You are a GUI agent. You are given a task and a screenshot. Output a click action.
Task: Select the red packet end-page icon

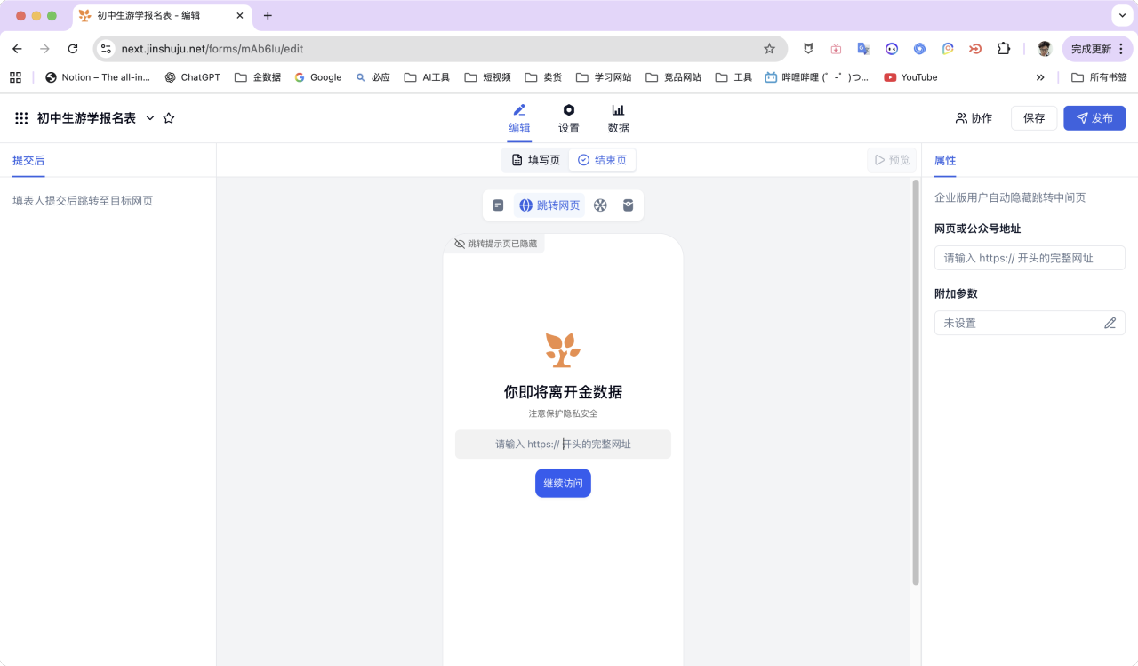pyautogui.click(x=629, y=205)
